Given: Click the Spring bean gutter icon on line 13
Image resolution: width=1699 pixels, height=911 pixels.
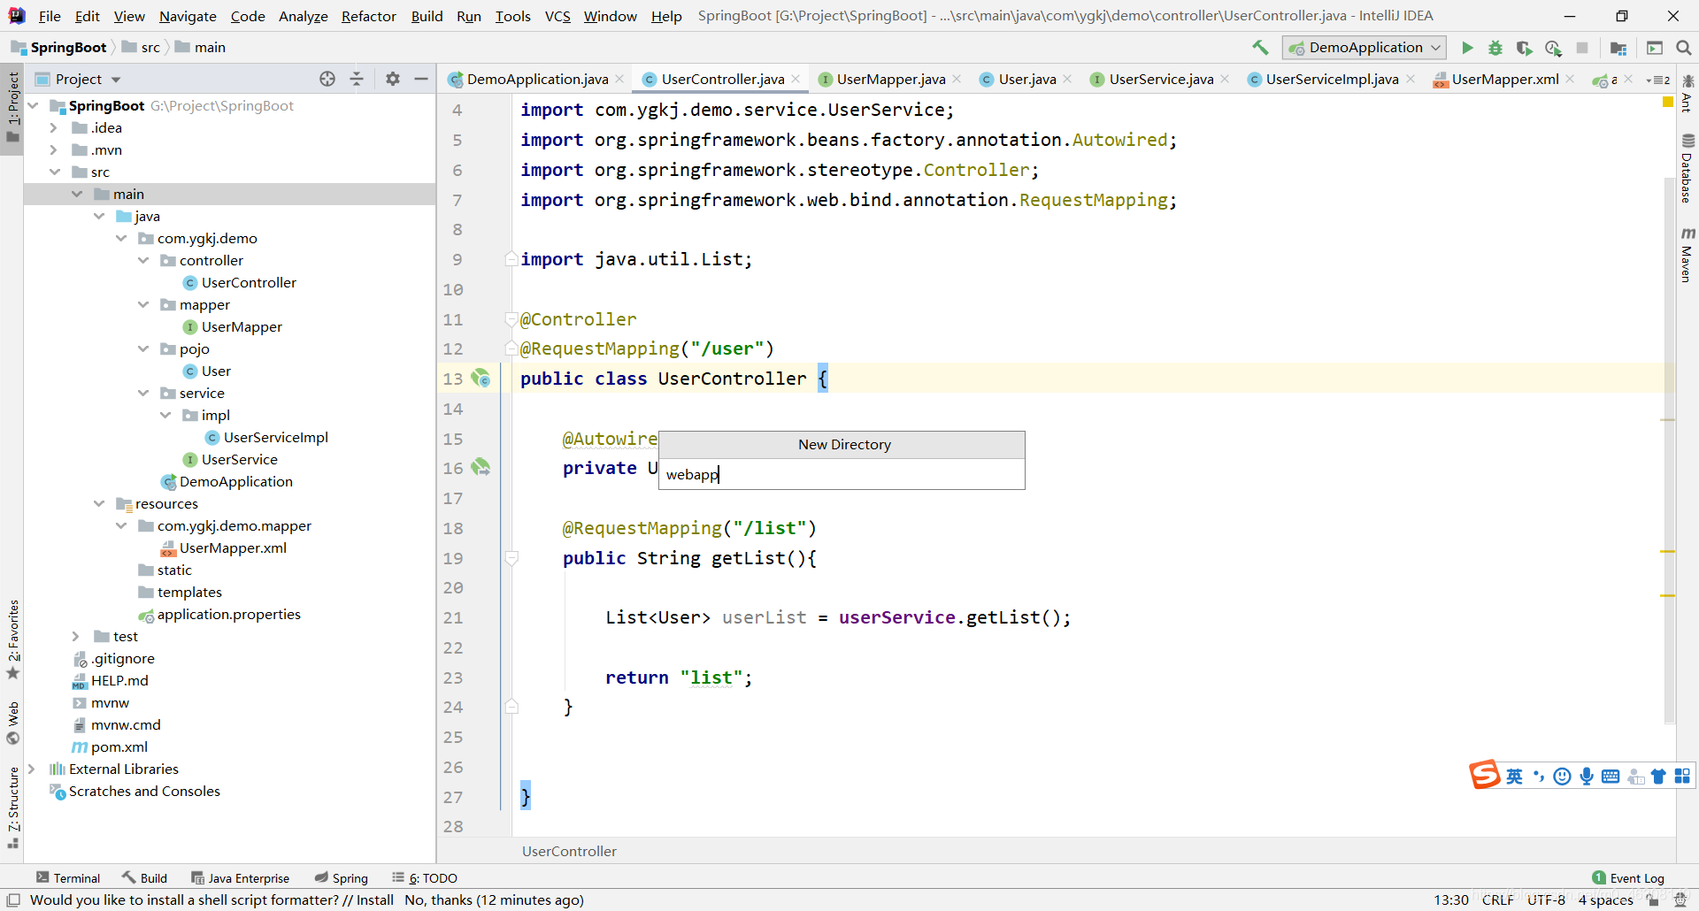Looking at the screenshot, I should (x=480, y=379).
